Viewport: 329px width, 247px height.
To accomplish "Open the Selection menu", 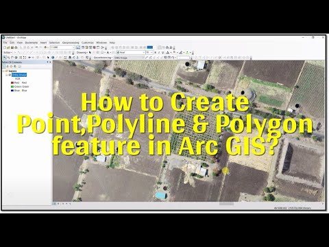I will tap(54, 43).
